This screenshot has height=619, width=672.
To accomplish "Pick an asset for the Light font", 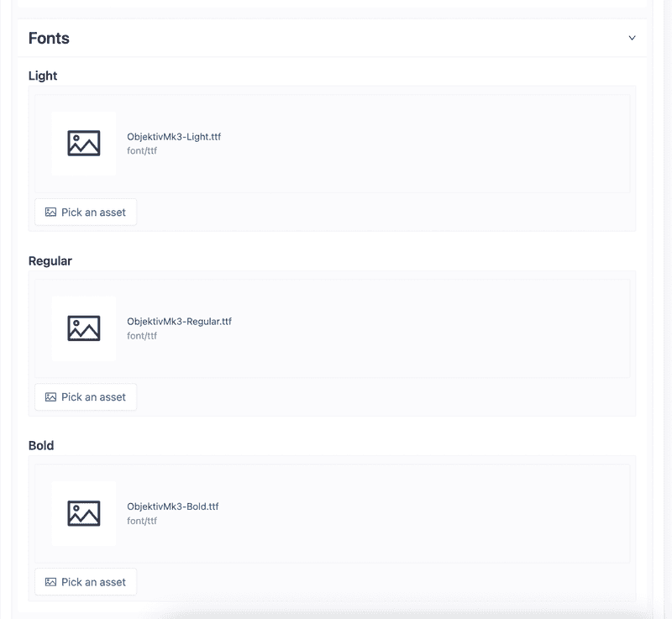I will (86, 212).
